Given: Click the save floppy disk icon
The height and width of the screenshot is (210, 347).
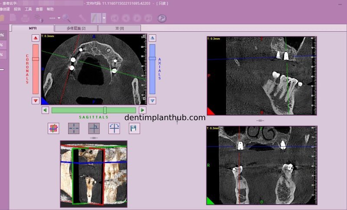Looking at the screenshot, I should (x=134, y=128).
